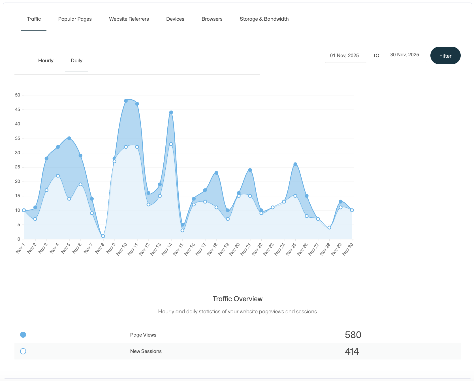Apply the date range with Filter button
Viewport: 474px width, 381px height.
click(x=445, y=55)
